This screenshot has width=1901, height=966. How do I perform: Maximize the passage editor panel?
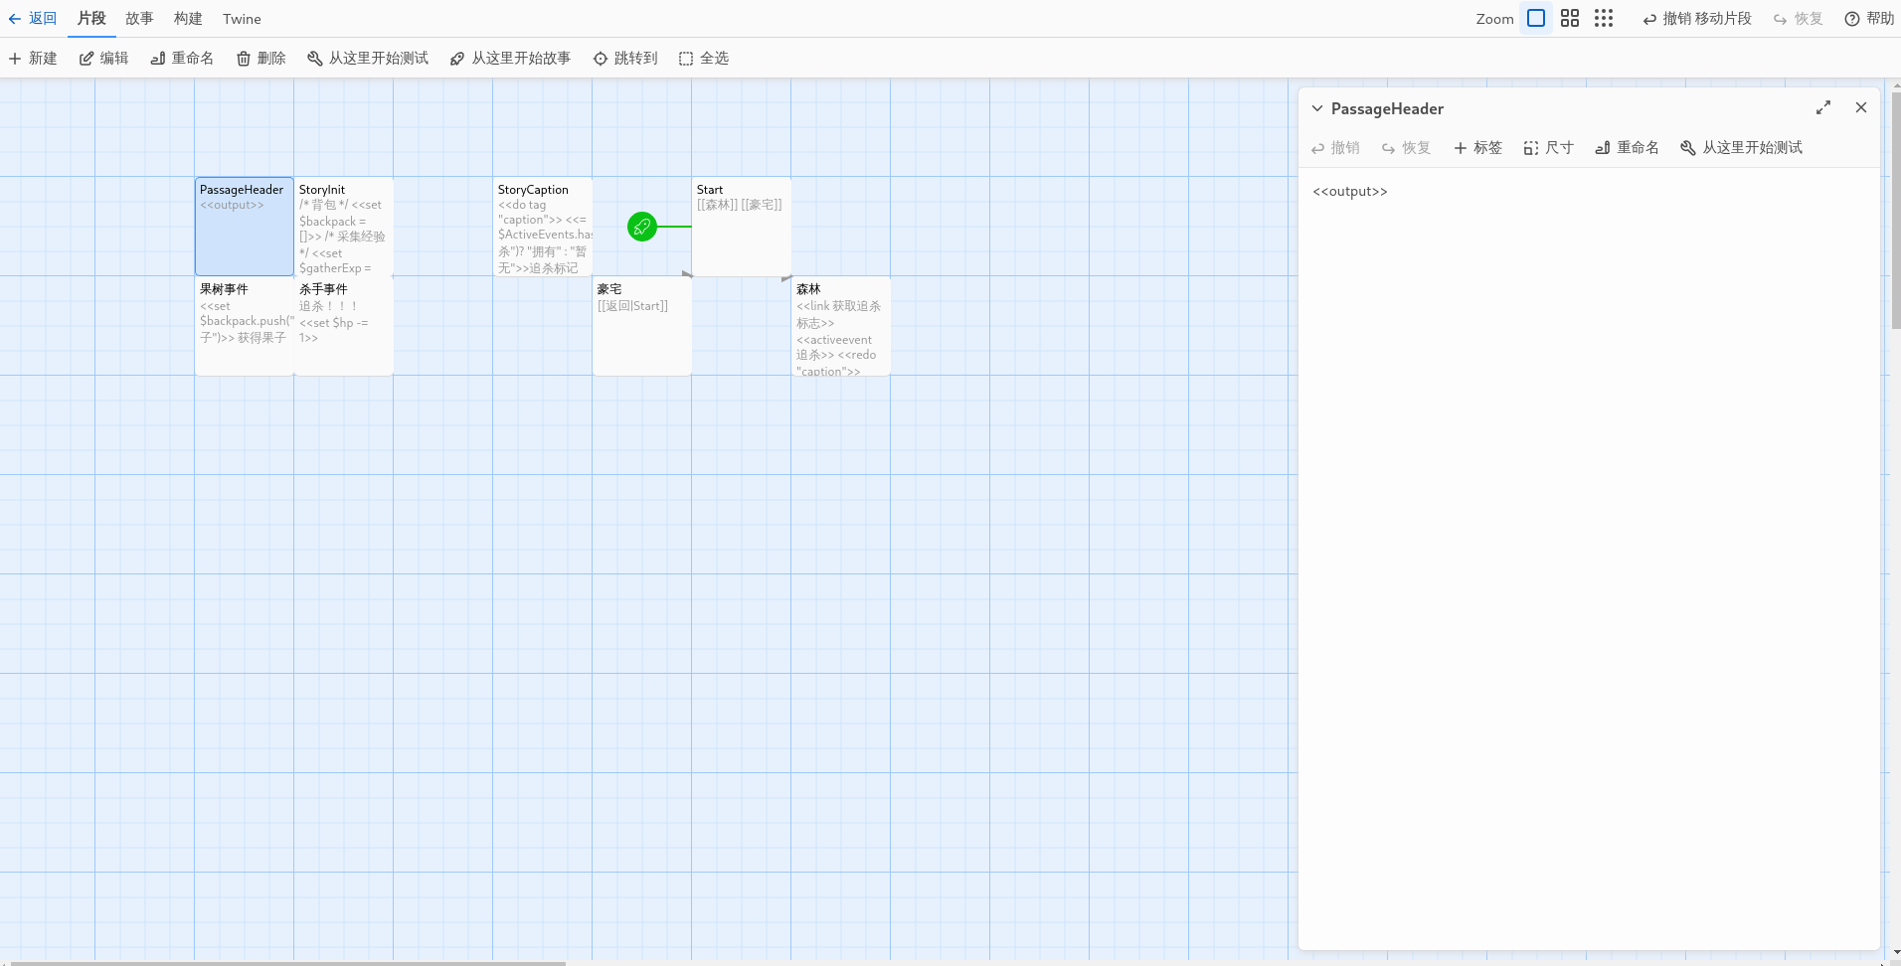pos(1823,107)
